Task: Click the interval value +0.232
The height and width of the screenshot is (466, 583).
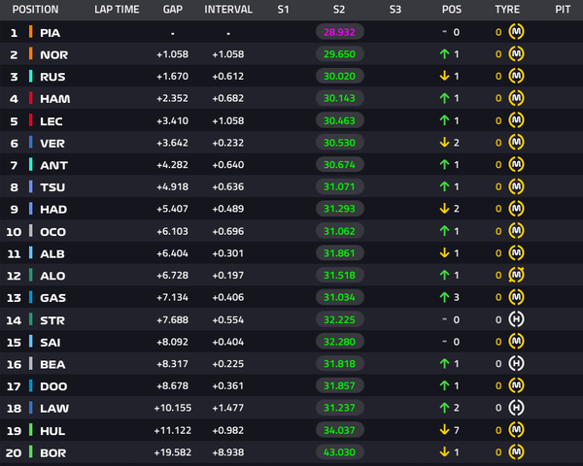Action: pos(228,143)
